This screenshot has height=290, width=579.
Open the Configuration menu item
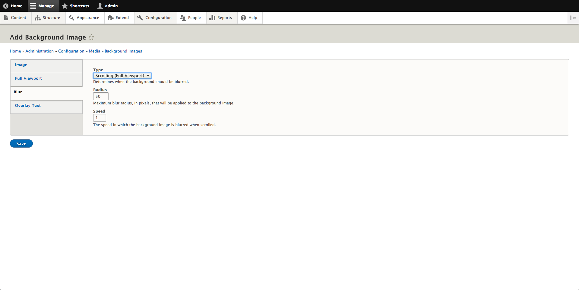point(155,18)
